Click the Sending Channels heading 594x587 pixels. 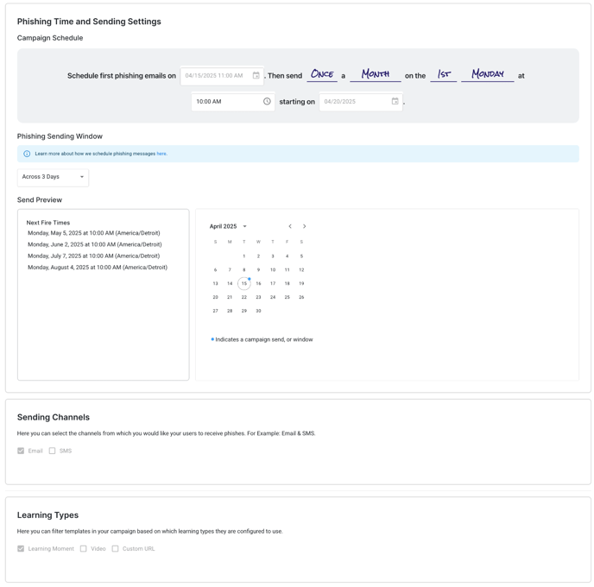point(54,417)
